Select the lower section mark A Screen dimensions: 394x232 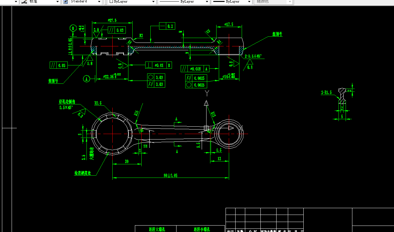(177, 151)
